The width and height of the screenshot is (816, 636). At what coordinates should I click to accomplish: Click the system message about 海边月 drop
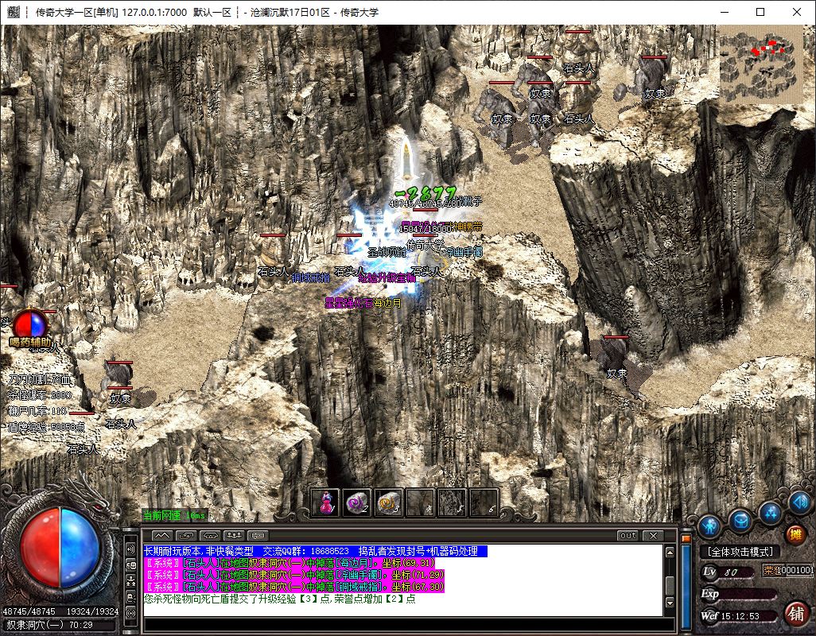point(289,563)
